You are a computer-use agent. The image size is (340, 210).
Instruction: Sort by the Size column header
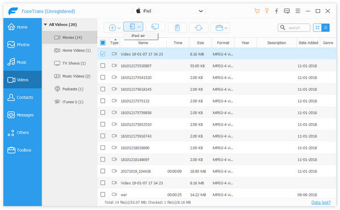tap(200, 43)
